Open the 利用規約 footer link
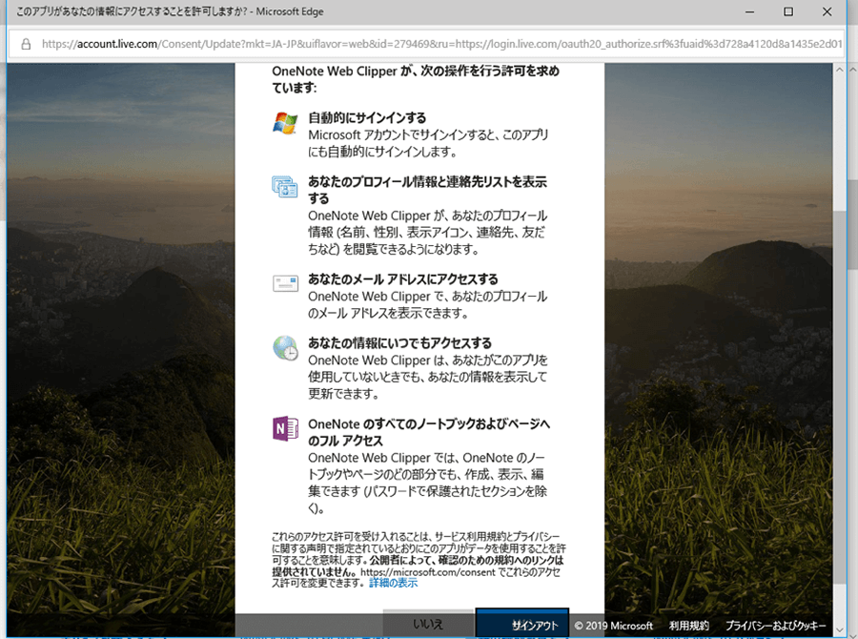The height and width of the screenshot is (639, 858). (x=688, y=626)
